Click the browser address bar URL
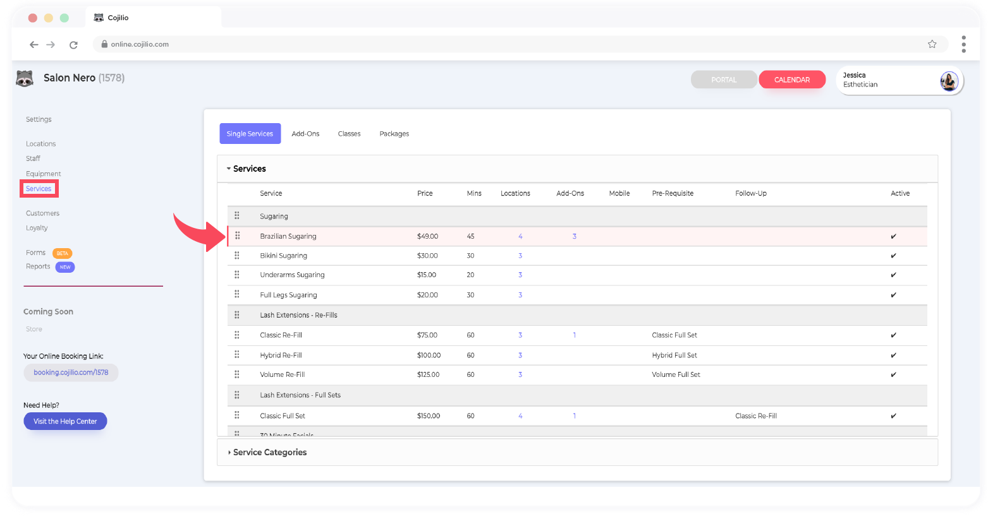 140,44
